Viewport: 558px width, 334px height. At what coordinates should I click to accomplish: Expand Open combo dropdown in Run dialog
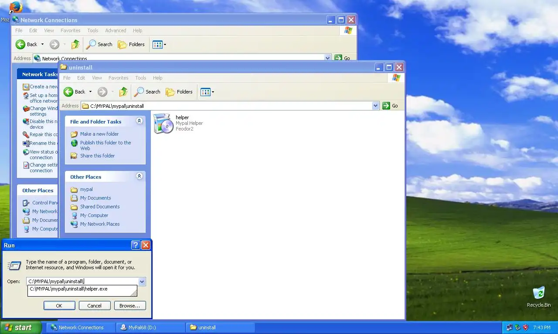(x=142, y=281)
